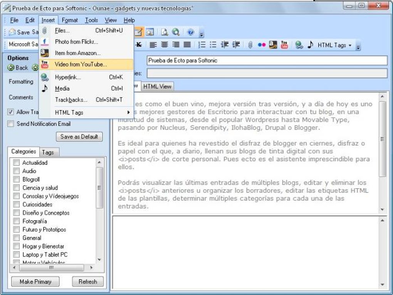Image resolution: width=393 pixels, height=295 pixels.
Task: Choose Media from the Insert menu
Action: pos(86,89)
